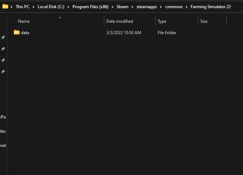Image resolution: width=243 pixels, height=175 pixels.
Task: Expand chevron after This PC
Action: click(33, 7)
